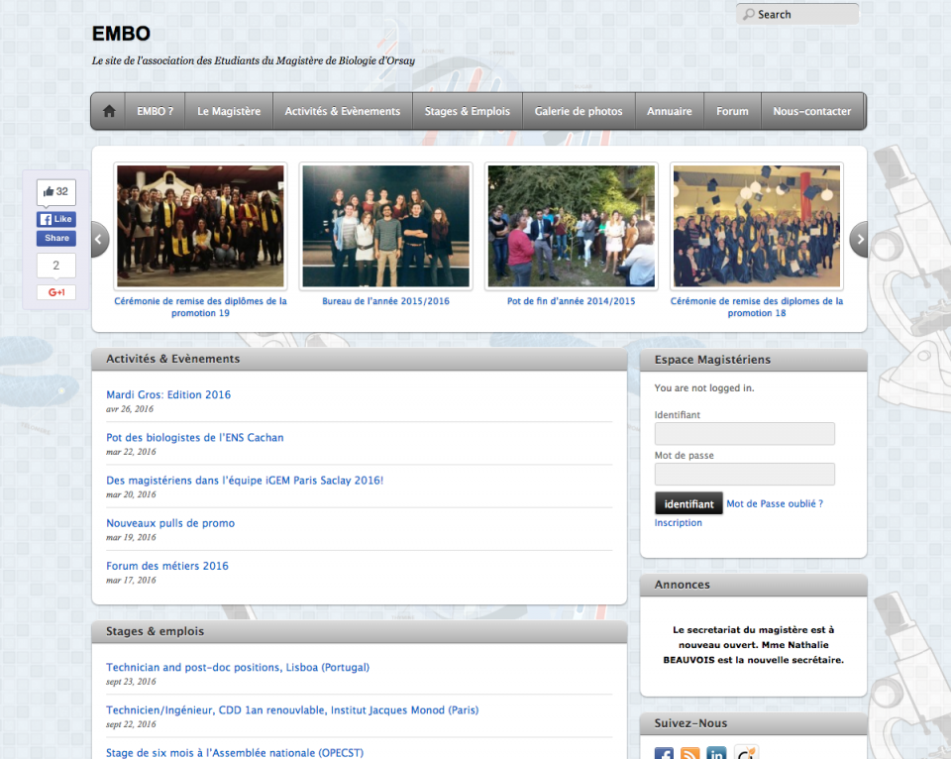Open the Mardi Gros: Edition 2016 post
This screenshot has height=759, width=951.
(168, 394)
